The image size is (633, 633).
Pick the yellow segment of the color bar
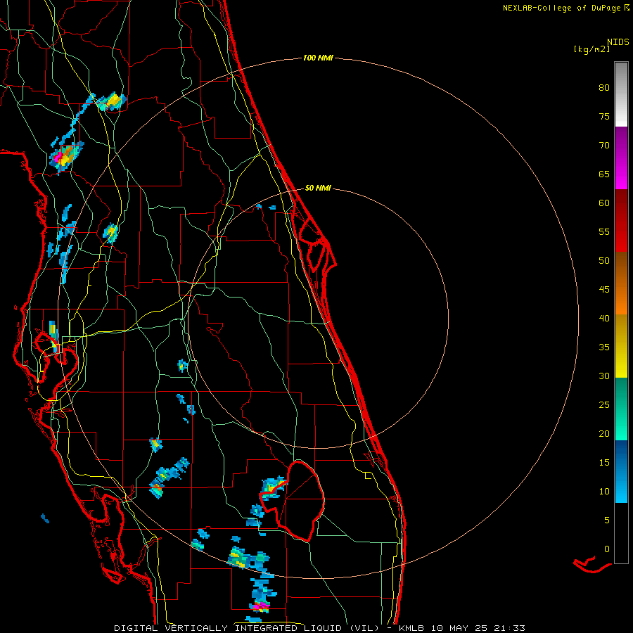(621, 346)
